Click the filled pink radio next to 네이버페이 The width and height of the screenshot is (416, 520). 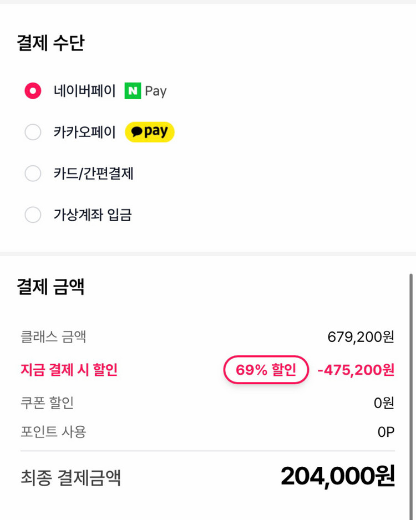pyautogui.click(x=33, y=91)
